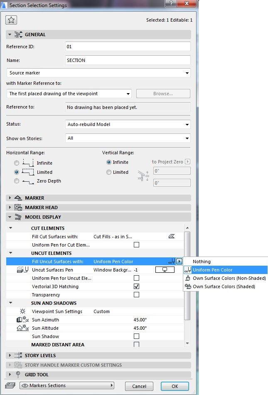
Task: Open the Show on Stories dropdown
Action: [128, 138]
